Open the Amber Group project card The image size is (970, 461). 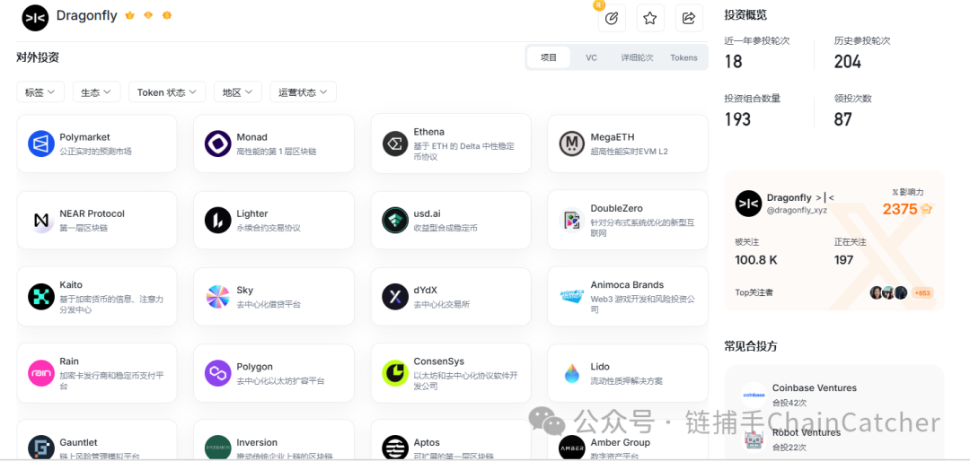point(628,440)
